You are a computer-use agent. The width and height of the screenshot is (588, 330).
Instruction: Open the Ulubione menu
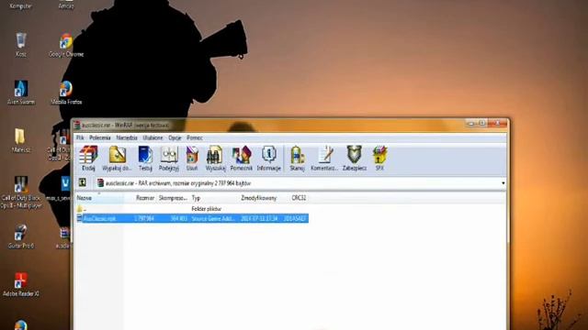tap(153, 137)
